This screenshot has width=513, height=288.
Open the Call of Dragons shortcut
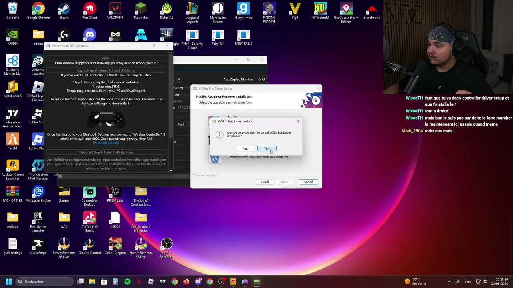[115, 246]
